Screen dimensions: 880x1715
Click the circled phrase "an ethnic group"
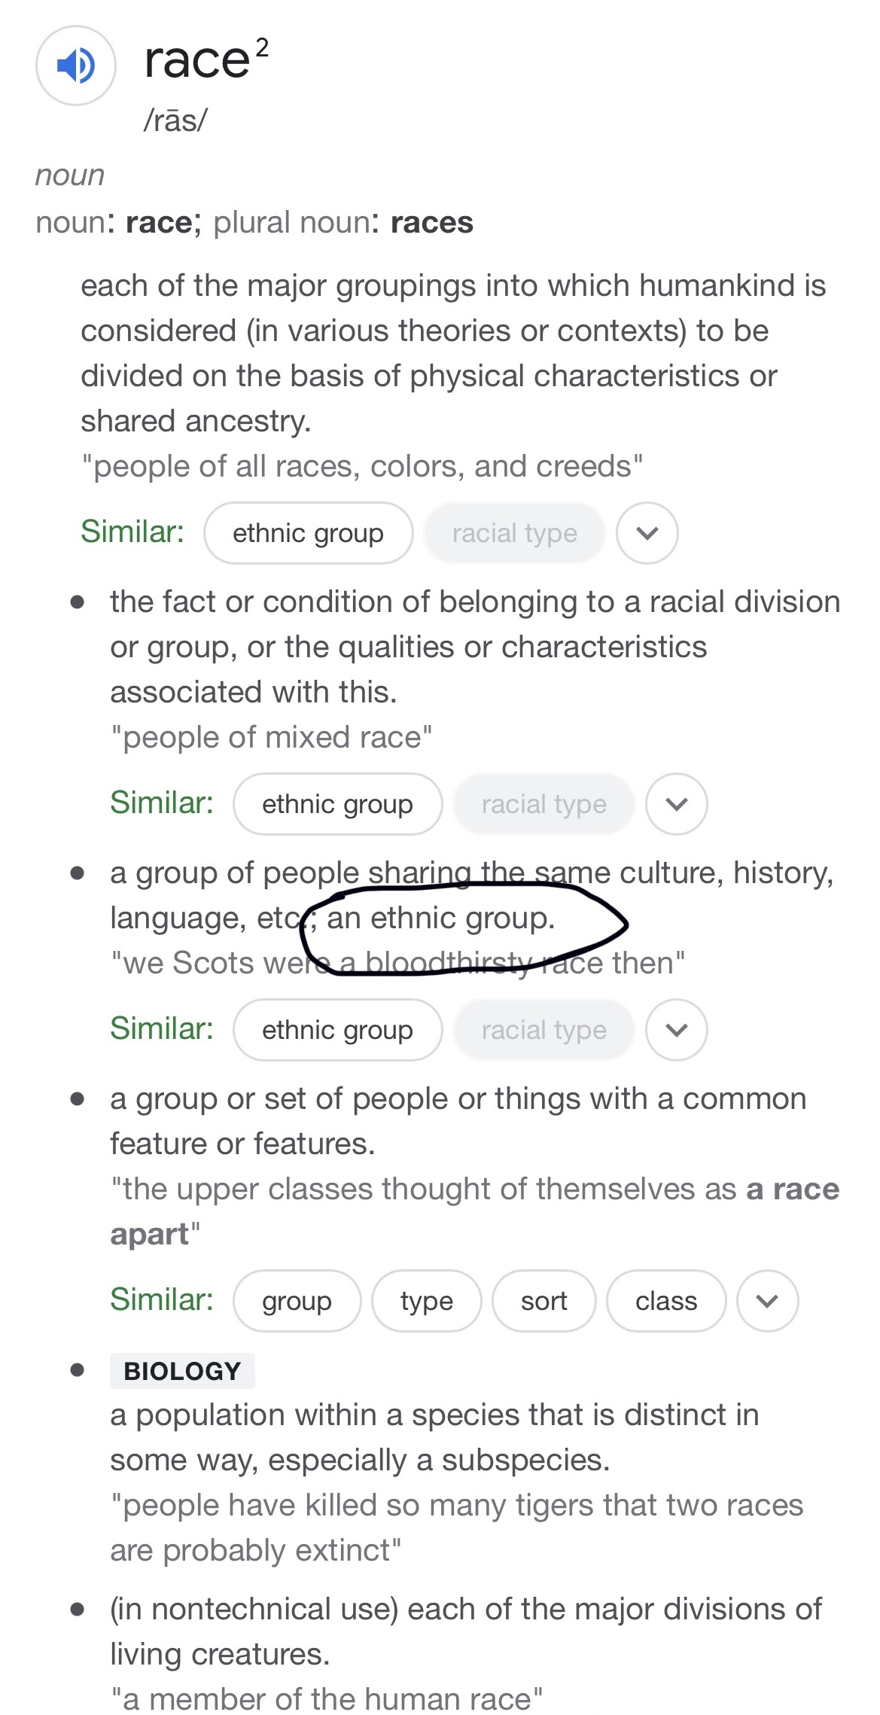click(x=441, y=918)
